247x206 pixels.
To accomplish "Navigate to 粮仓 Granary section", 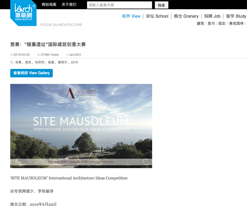I will [x=186, y=16].
